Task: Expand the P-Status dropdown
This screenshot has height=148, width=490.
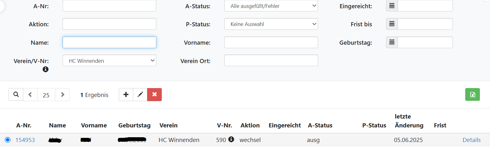Action: (271, 24)
